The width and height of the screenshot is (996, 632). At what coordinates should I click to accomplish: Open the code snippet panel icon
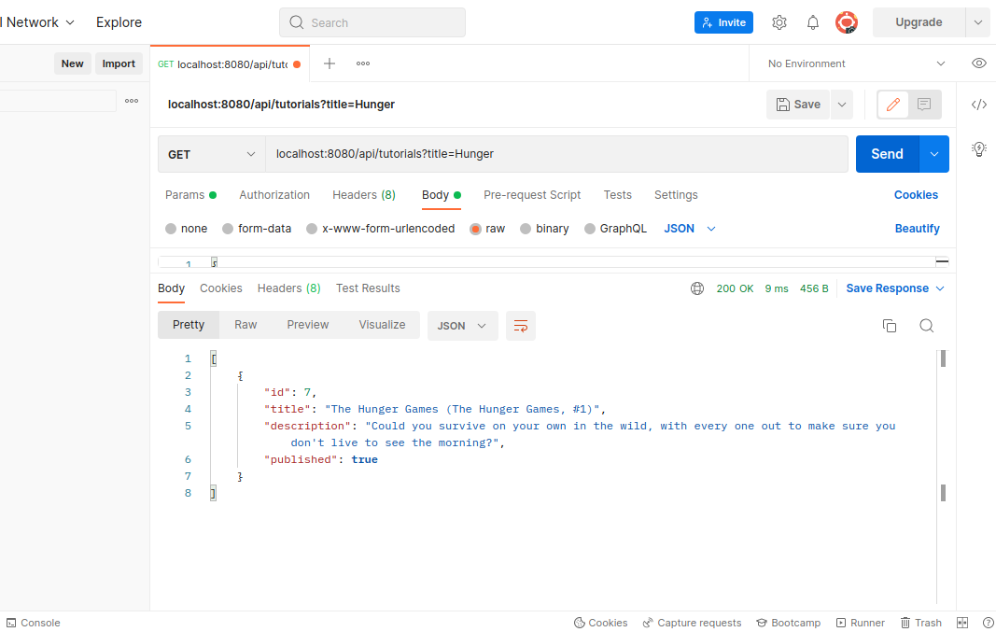click(979, 105)
